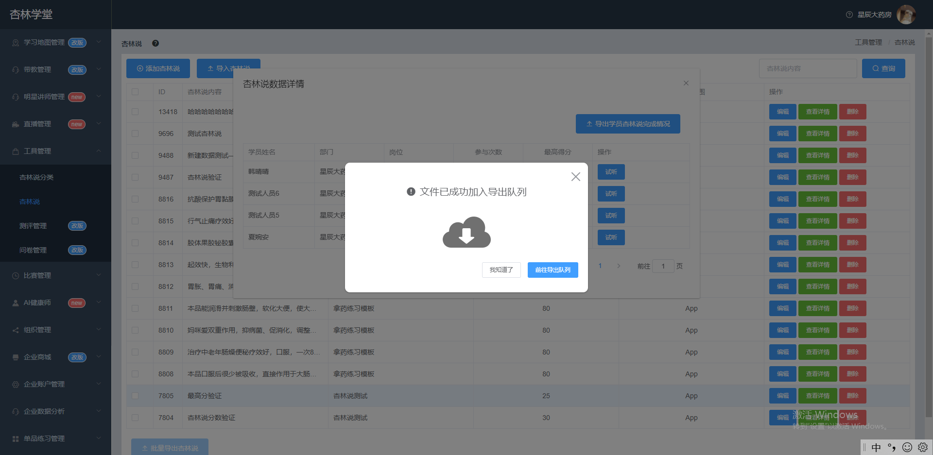Click 查看详情 for row 8810
This screenshot has width=933, height=455.
click(x=817, y=330)
